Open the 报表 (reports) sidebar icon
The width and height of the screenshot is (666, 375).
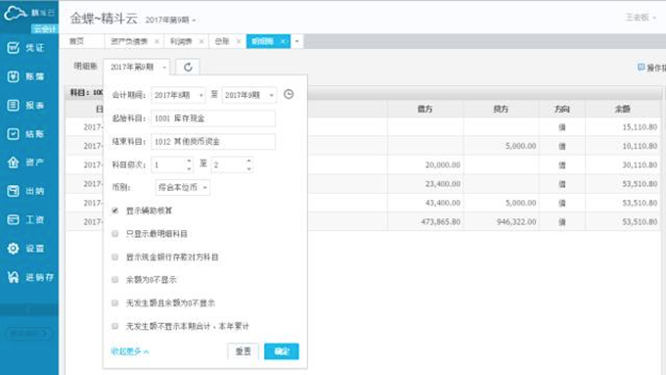click(x=13, y=105)
